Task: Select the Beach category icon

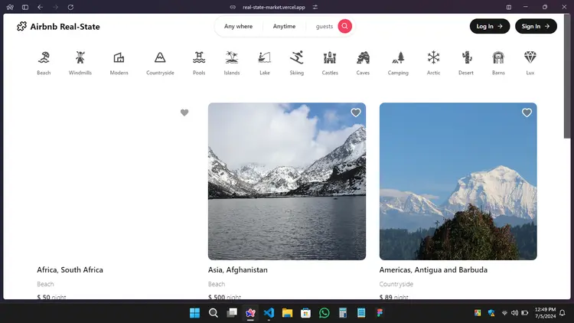Action: (44, 57)
